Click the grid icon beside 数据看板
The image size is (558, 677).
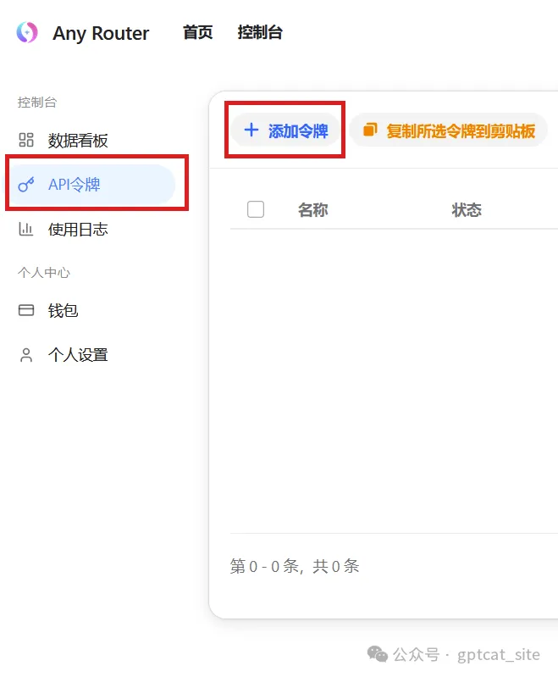pyautogui.click(x=26, y=140)
